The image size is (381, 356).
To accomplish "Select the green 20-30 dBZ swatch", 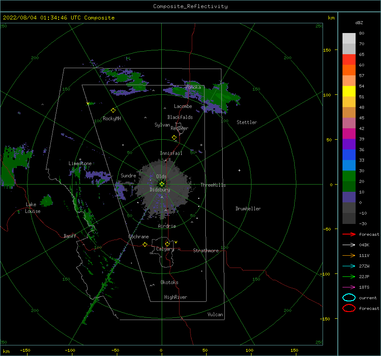I will [349, 176].
